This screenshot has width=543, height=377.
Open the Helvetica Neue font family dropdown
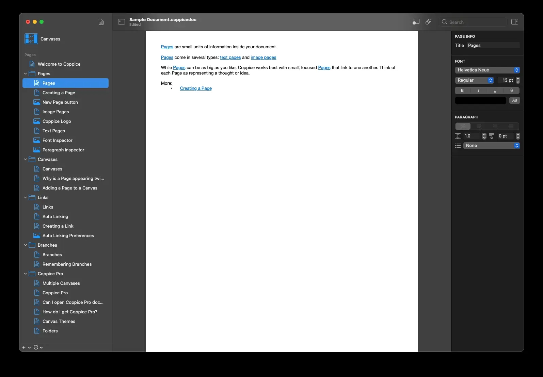(x=488, y=70)
